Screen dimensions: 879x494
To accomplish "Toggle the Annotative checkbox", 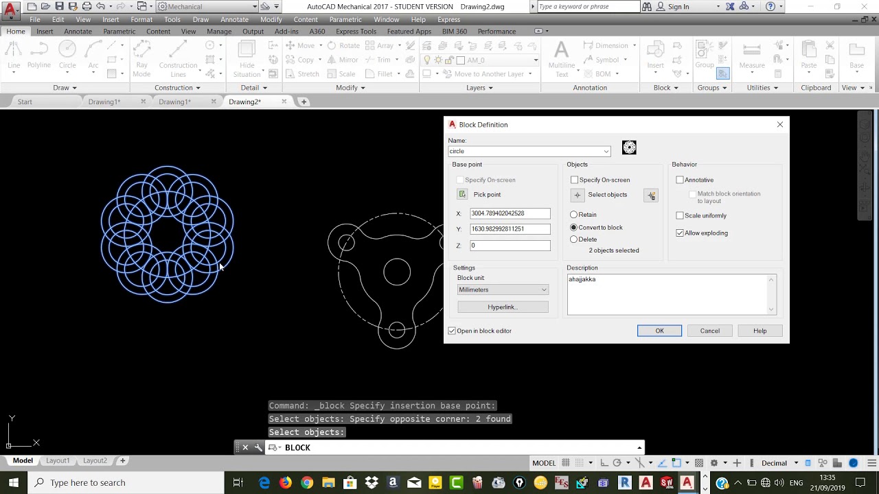I will pyautogui.click(x=680, y=180).
